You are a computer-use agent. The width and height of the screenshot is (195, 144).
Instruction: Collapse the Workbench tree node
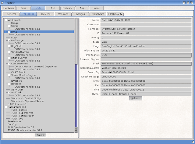tap(6, 20)
